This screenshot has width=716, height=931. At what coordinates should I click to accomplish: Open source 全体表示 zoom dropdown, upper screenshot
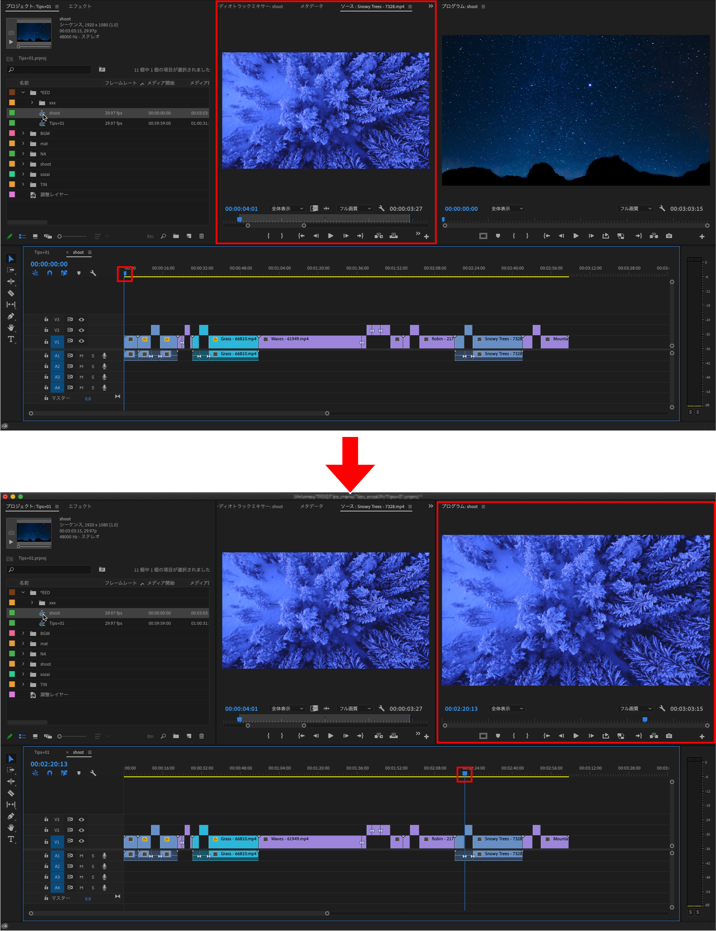[287, 209]
